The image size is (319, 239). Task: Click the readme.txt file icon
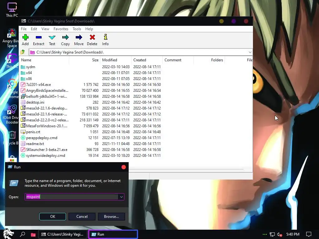23,144
